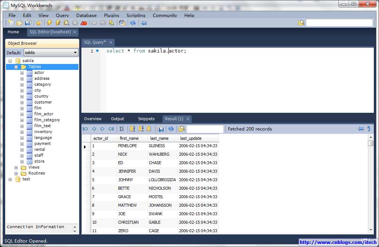Expand the Connection Information up arrow
This screenshot has width=379, height=247.
click(75, 227)
